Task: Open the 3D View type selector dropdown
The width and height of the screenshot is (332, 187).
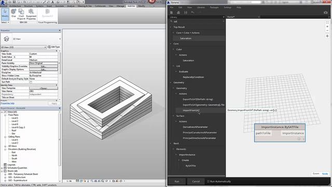Action: click(60, 39)
